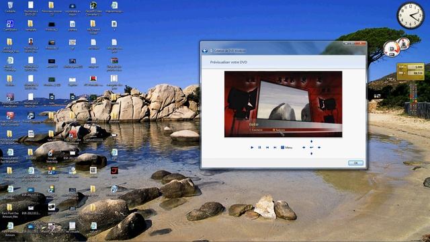Select the DVDVideoSoft Free Studio shortcut
Screen dimensions: 430x242
[x=10, y=100]
